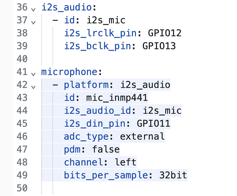The height and width of the screenshot is (196, 237).
Task: Click the i2s_audio_id key
Action: coord(98,111)
